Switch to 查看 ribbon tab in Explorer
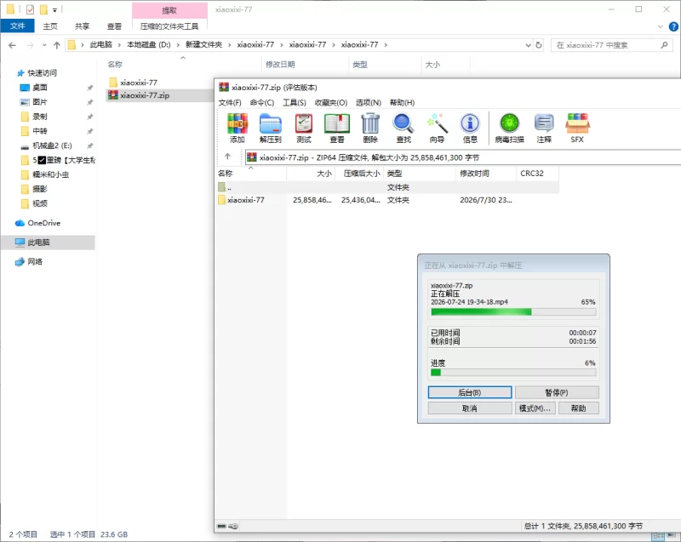The image size is (681, 542). 114,26
